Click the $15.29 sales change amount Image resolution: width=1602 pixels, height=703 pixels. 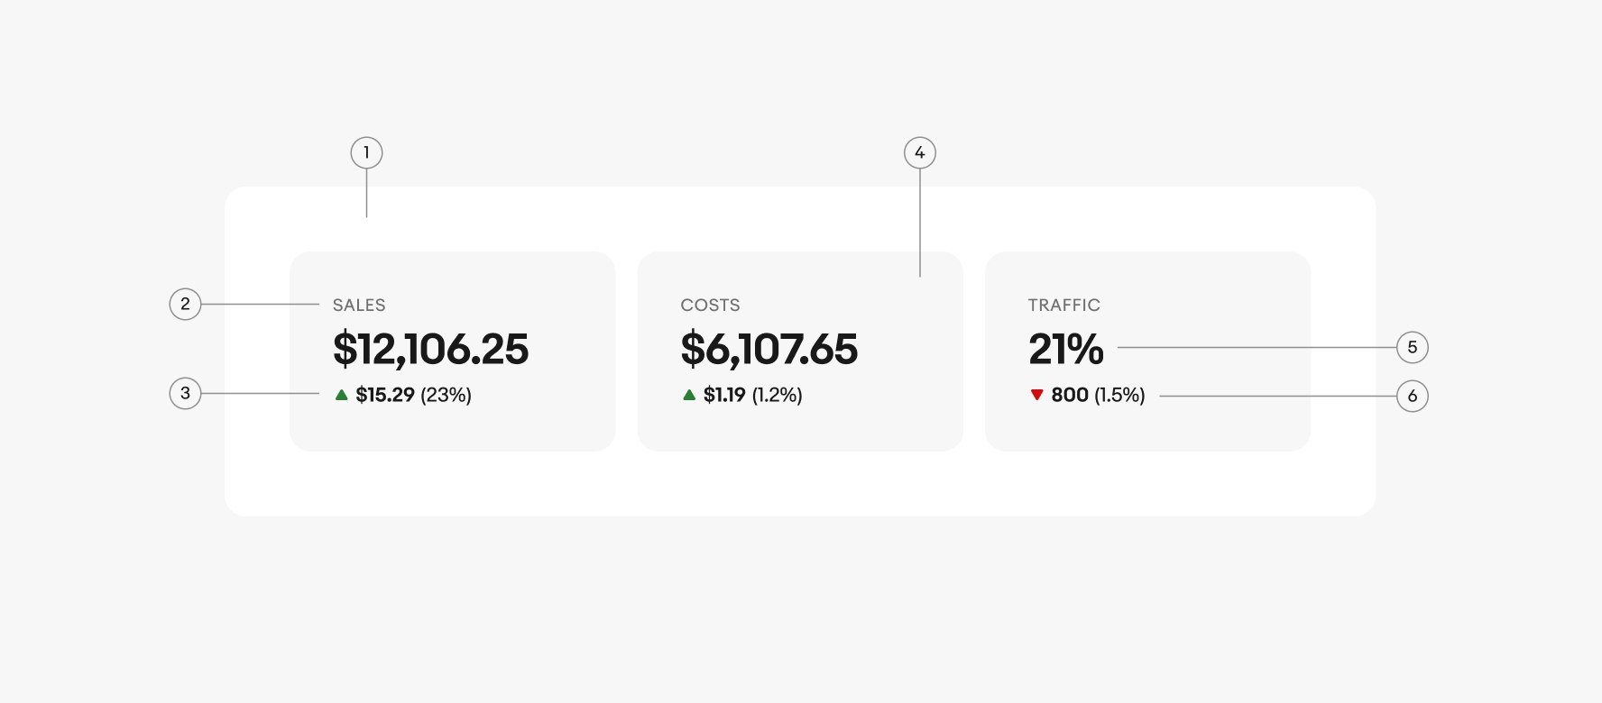tap(385, 395)
